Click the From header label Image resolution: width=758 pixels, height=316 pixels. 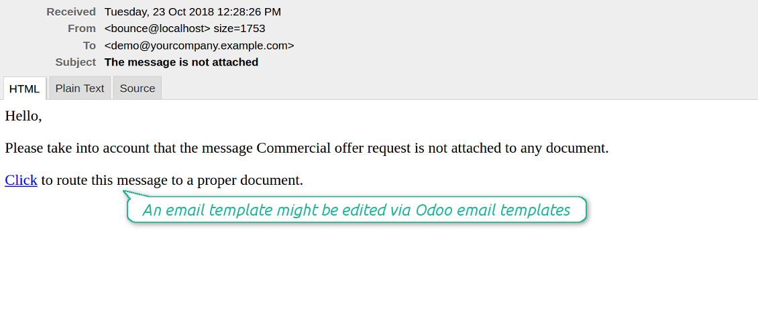pos(82,28)
